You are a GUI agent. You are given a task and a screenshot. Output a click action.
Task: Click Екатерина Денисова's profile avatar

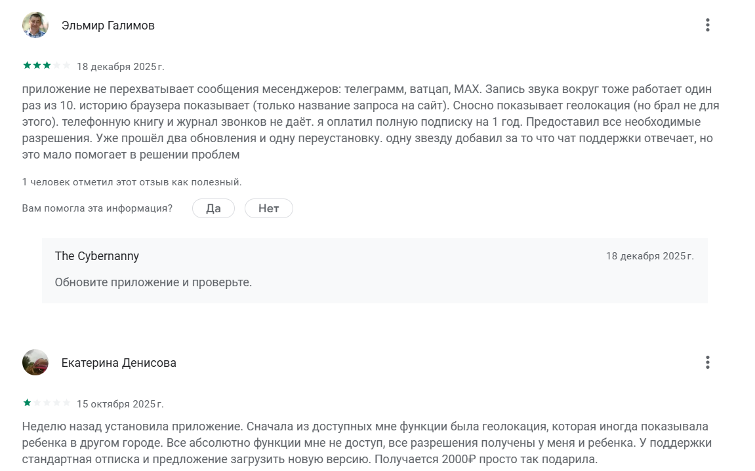point(35,362)
